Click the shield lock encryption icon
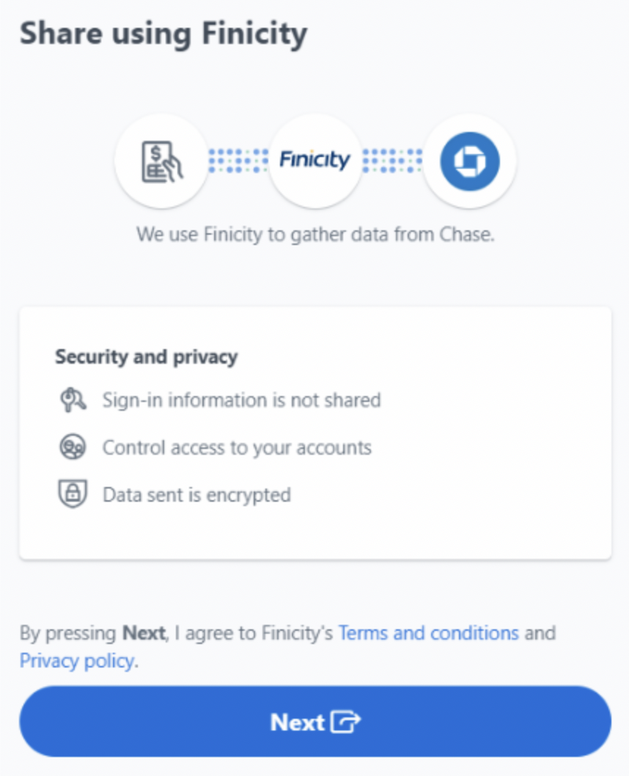Image resolution: width=629 pixels, height=776 pixels. (73, 494)
